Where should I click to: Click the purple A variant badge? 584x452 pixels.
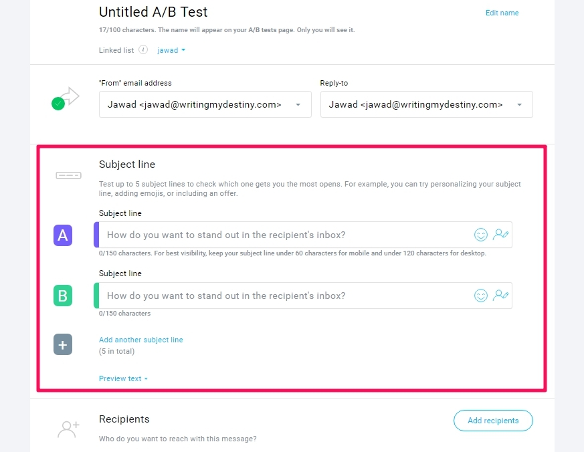tap(63, 235)
